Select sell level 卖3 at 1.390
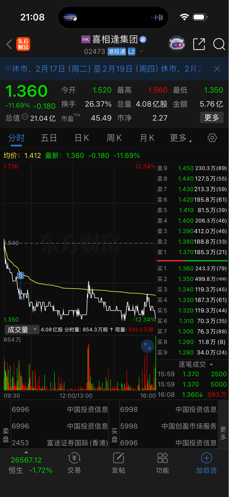This screenshot has height=497, width=229. coord(192,231)
